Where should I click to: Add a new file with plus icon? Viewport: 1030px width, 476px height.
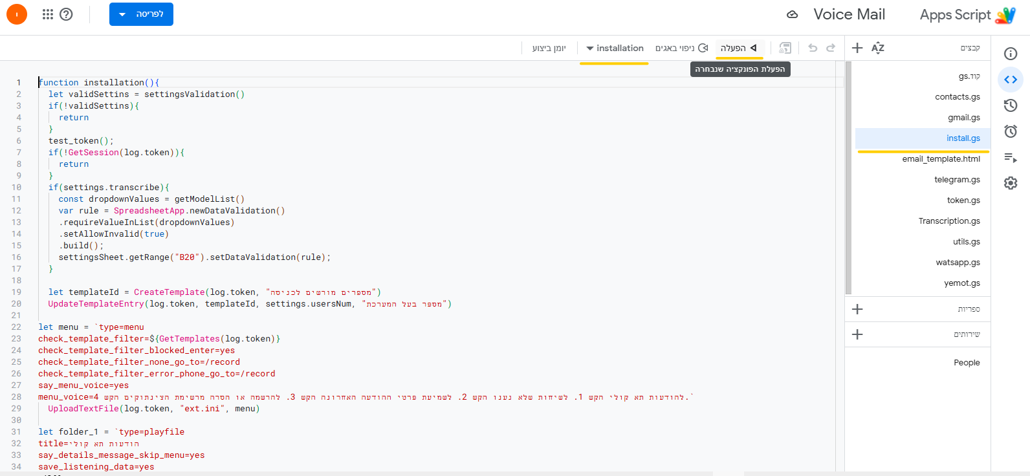[857, 48]
